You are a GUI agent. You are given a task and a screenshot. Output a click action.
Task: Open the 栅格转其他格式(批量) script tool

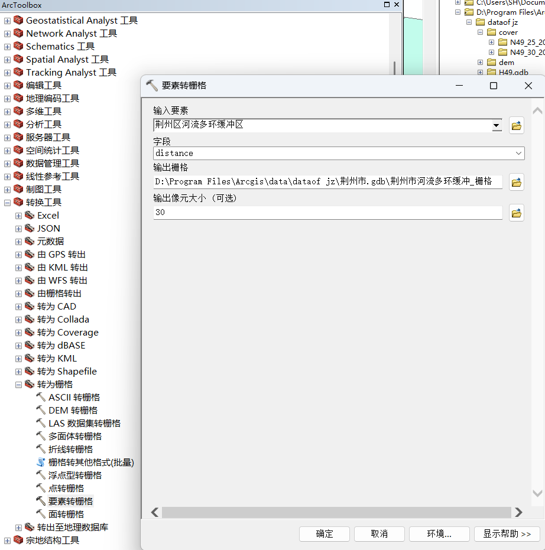point(91,463)
